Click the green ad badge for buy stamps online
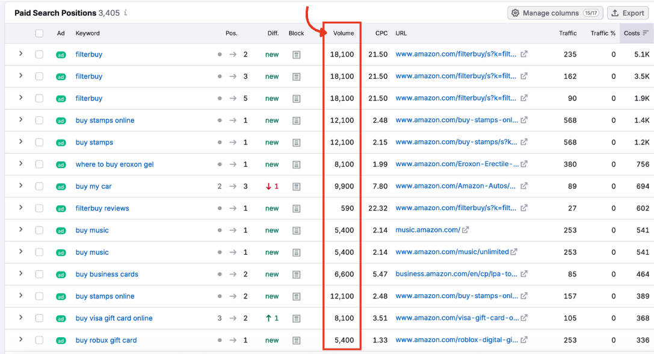Screen dimensions: 654x354 pos(61,120)
